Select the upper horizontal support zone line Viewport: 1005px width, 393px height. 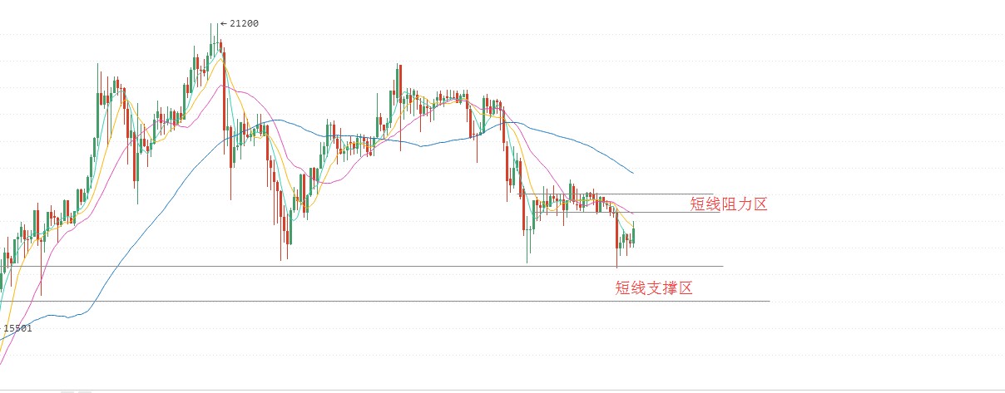pos(362,266)
